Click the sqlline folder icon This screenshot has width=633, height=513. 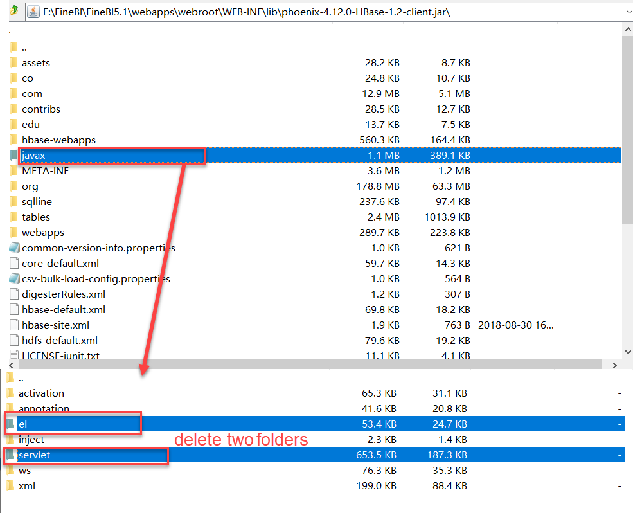[x=13, y=202]
